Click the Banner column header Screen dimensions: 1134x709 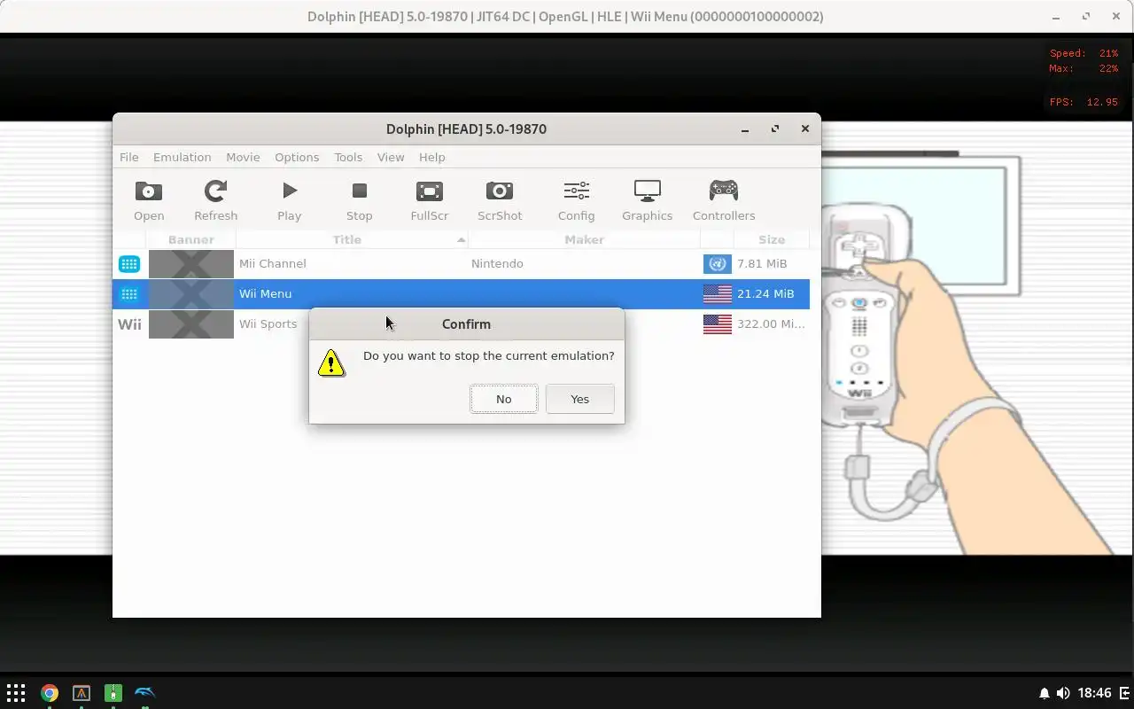click(190, 239)
